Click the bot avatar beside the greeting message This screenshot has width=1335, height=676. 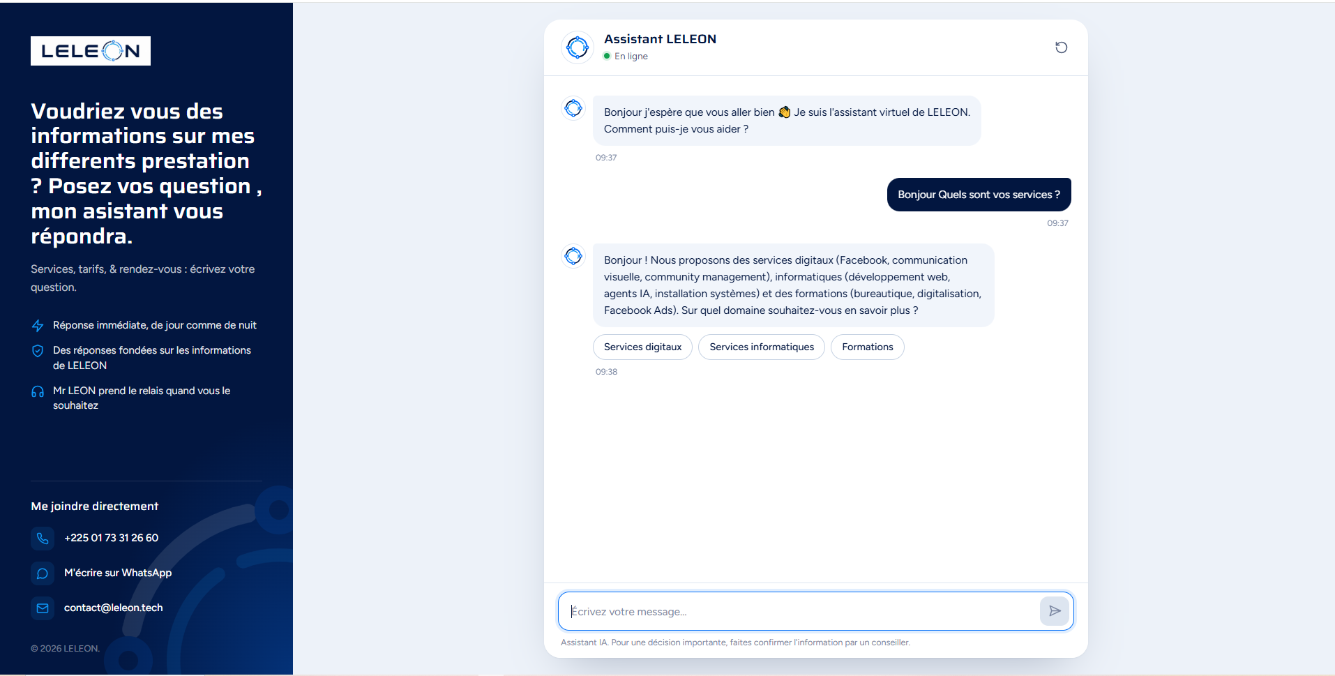click(x=573, y=108)
